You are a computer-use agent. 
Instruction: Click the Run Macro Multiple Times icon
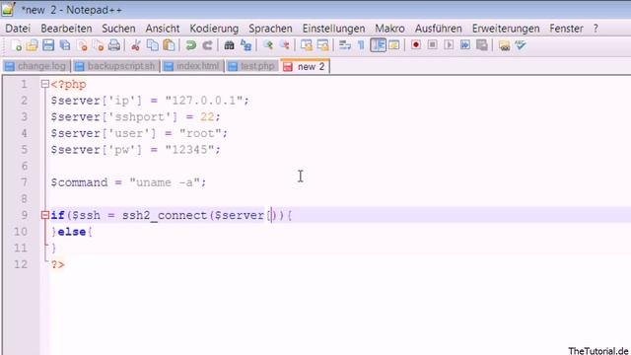465,45
